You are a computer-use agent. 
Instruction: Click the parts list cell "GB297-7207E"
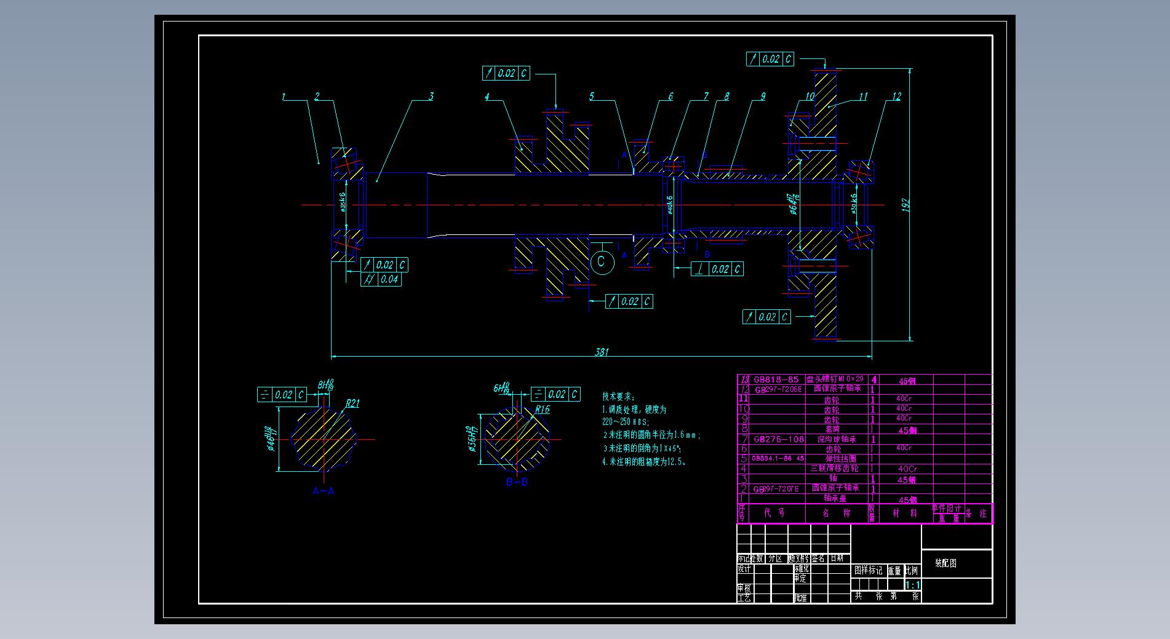click(x=776, y=489)
